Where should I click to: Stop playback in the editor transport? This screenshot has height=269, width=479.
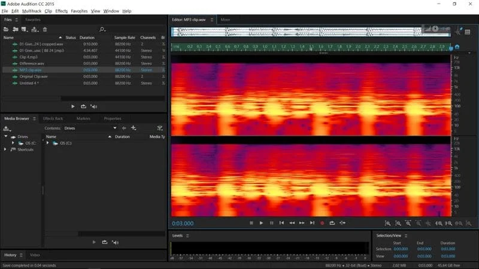point(251,223)
